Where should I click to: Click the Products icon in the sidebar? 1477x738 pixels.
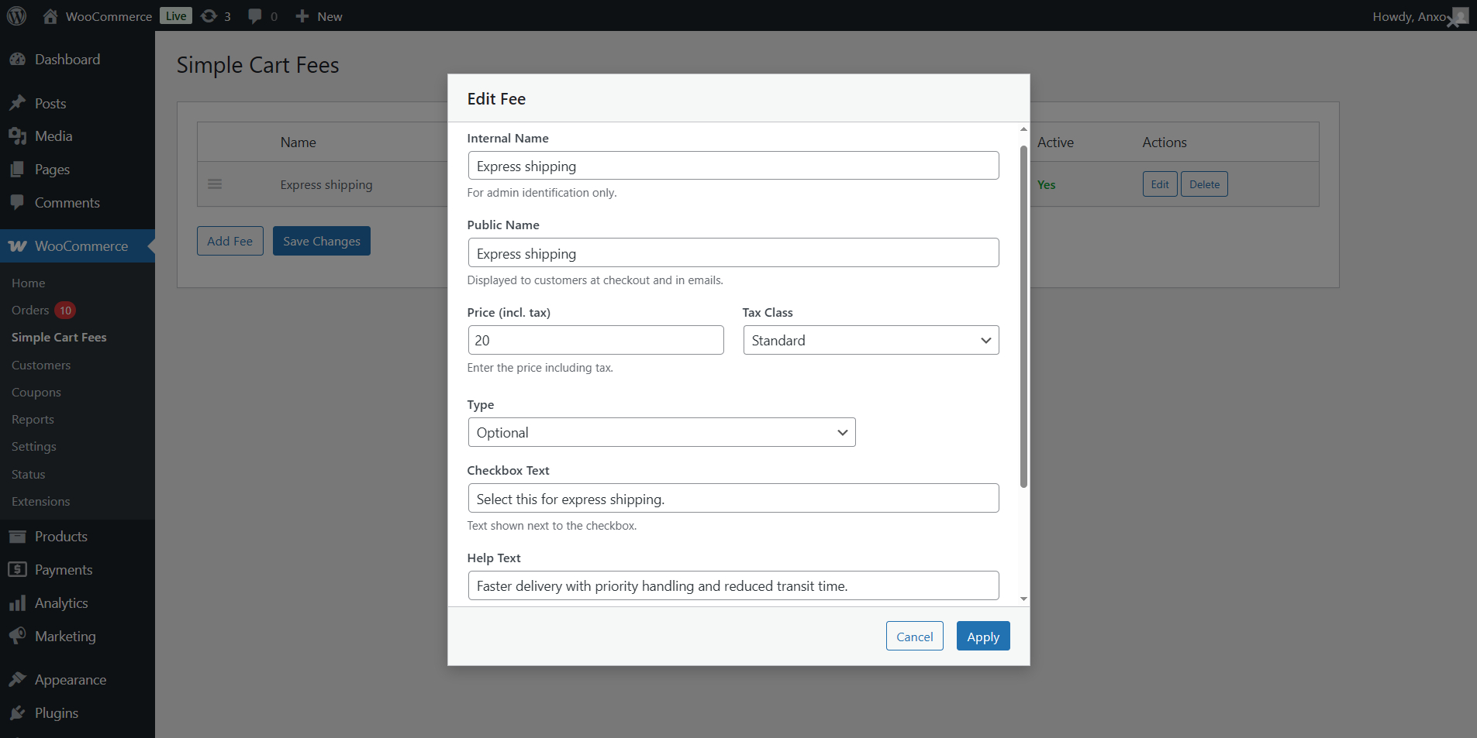19,536
